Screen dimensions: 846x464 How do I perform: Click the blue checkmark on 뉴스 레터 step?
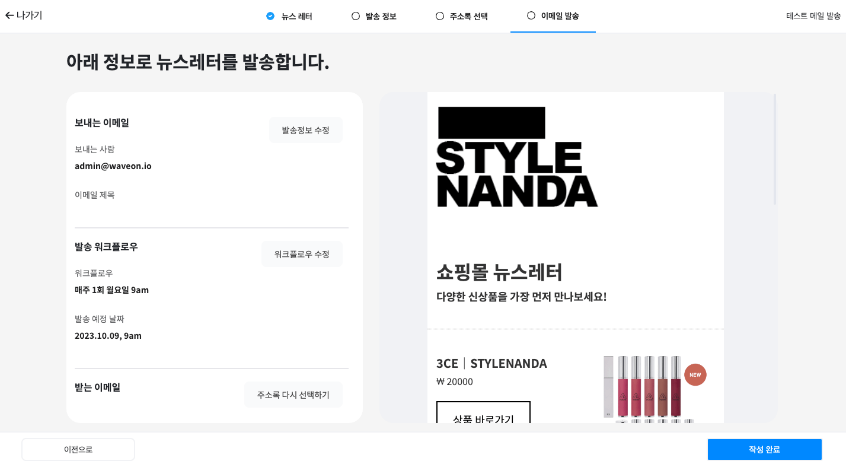point(270,16)
